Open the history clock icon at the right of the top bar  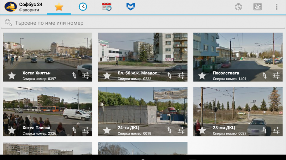click(x=238, y=7)
